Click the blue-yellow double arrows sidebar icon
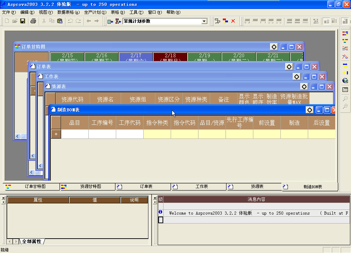 [x=345, y=65]
